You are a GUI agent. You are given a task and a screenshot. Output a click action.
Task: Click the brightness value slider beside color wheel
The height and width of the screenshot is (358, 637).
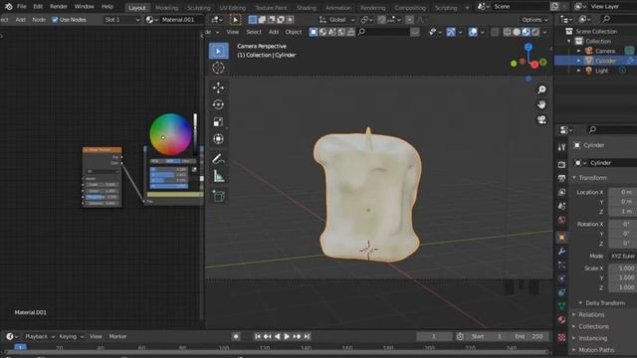tap(195, 134)
